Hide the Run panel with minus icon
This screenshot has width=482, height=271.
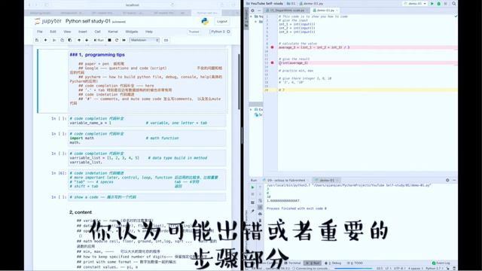pyautogui.click(x=454, y=181)
